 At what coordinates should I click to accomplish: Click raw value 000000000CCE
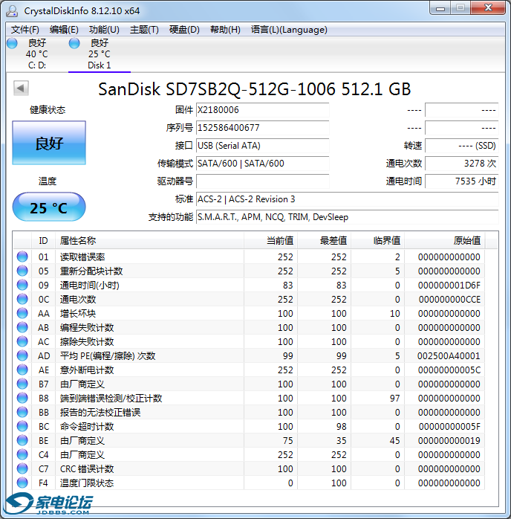coord(449,299)
